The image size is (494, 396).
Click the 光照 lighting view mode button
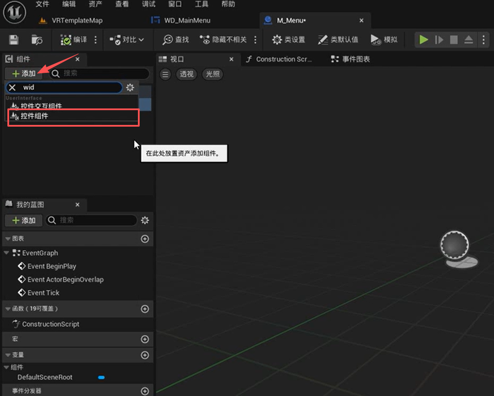[x=213, y=74]
